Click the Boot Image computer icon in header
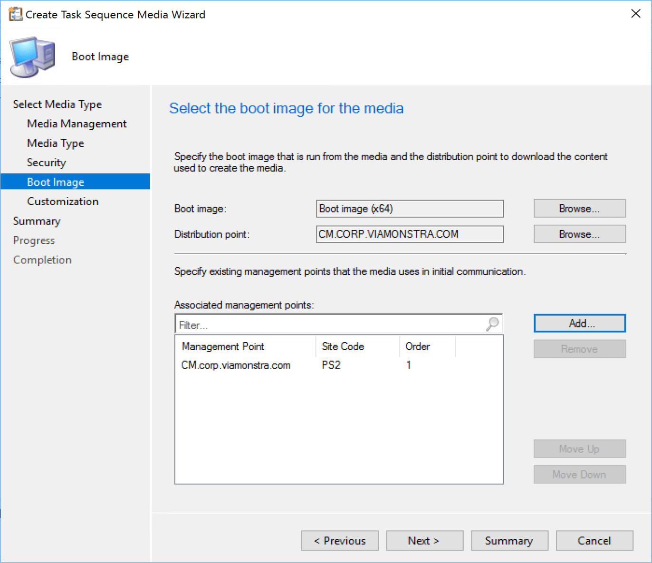This screenshot has height=563, width=652. click(x=31, y=57)
